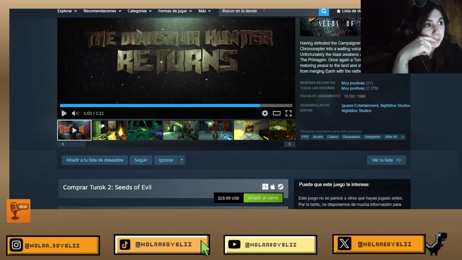Expand more tags with plus button
462x260 pixels.
pos(402,137)
